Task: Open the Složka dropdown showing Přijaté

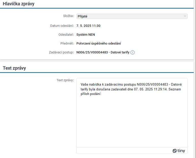Action: [132, 16]
